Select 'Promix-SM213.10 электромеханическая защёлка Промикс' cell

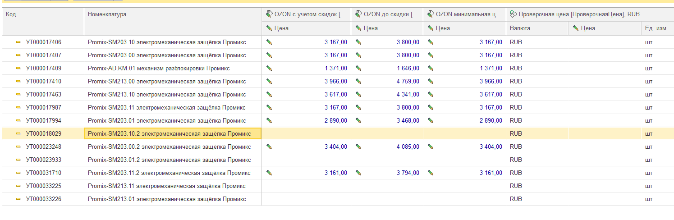[173, 95]
